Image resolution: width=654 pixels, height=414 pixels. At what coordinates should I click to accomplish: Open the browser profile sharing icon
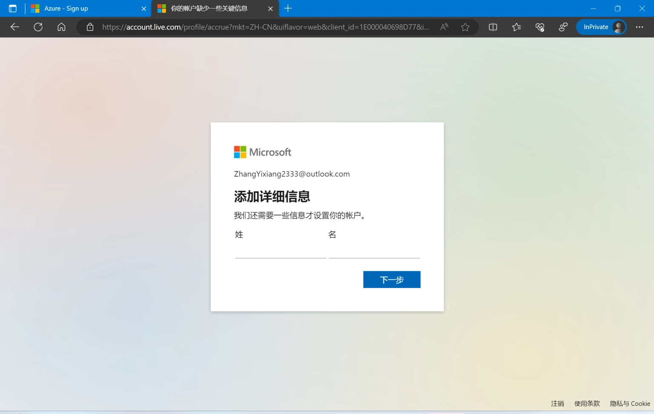coord(563,27)
